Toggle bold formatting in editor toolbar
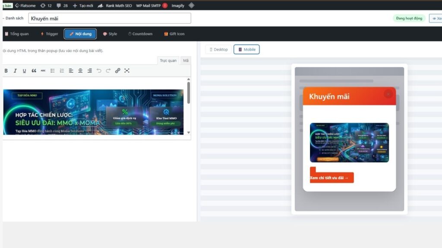Viewport: 442px width, 248px height. pyautogui.click(x=6, y=71)
